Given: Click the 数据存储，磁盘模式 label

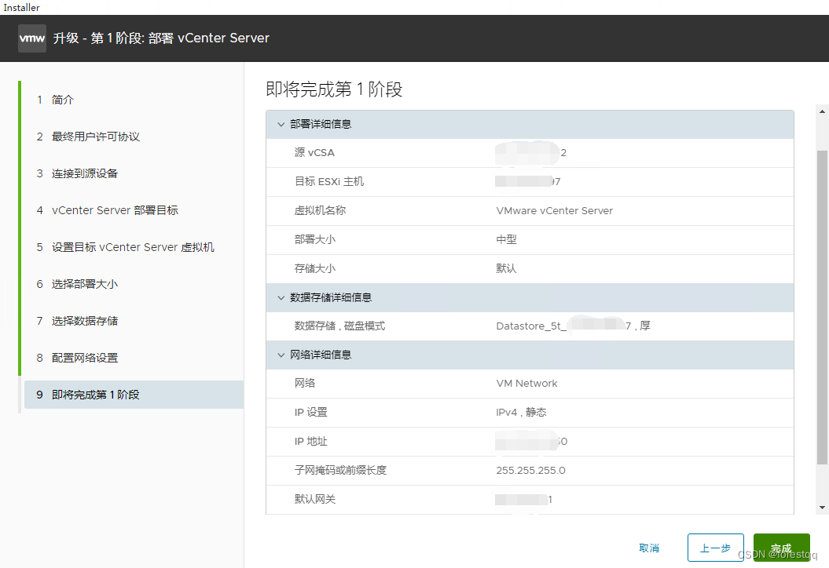Looking at the screenshot, I should [339, 326].
